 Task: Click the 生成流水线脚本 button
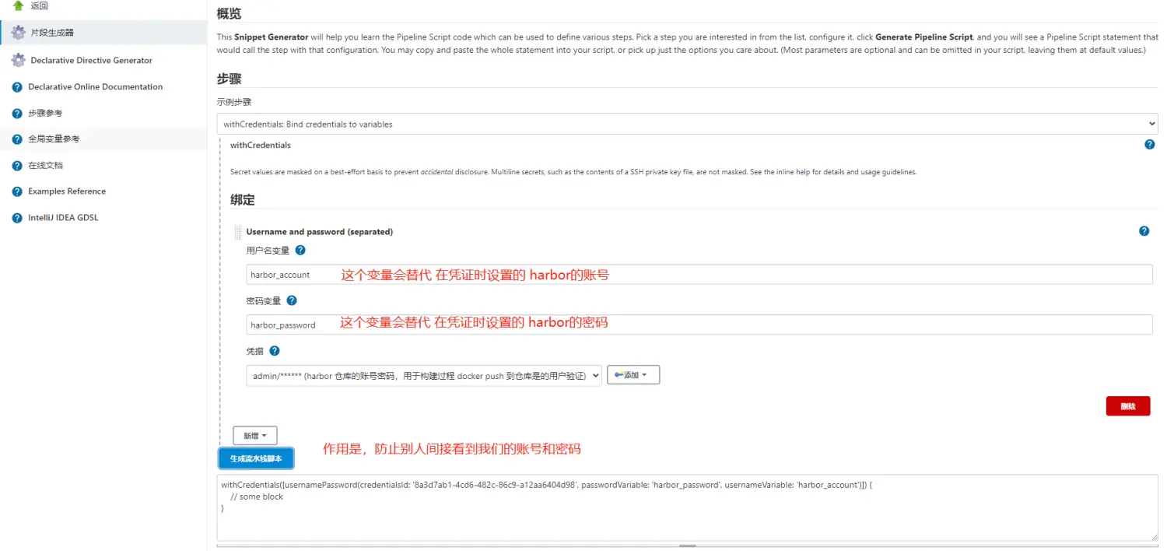pos(256,458)
